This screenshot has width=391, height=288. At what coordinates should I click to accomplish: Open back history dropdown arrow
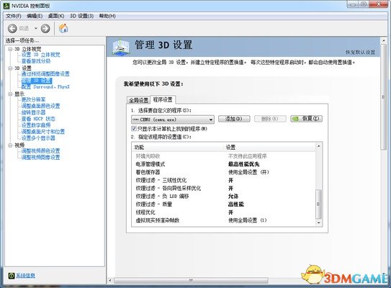click(x=36, y=28)
